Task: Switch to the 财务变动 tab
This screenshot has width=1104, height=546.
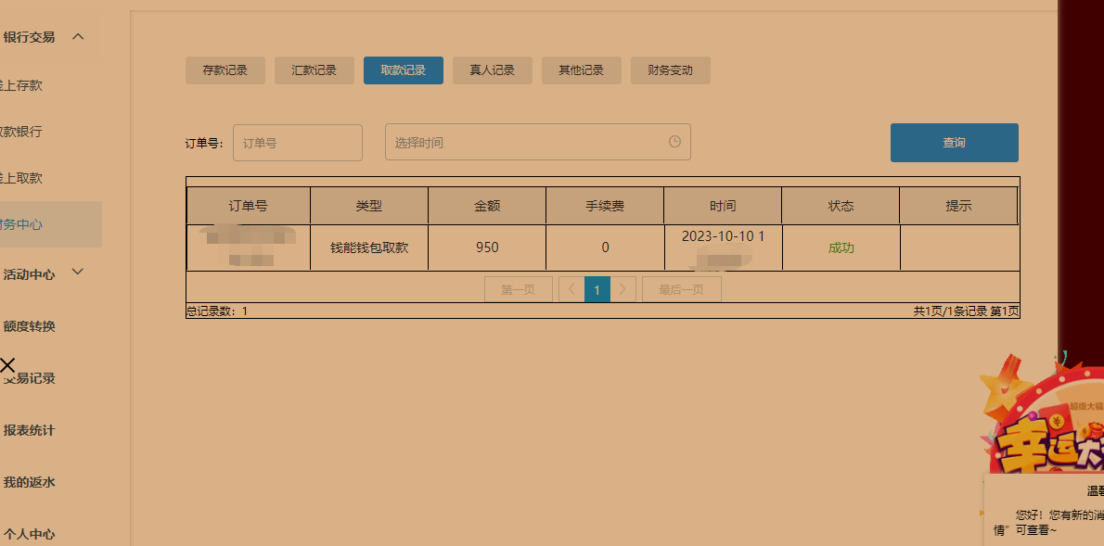Action: [x=671, y=70]
